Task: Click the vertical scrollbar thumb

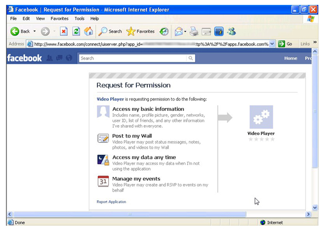Action: click(315, 111)
